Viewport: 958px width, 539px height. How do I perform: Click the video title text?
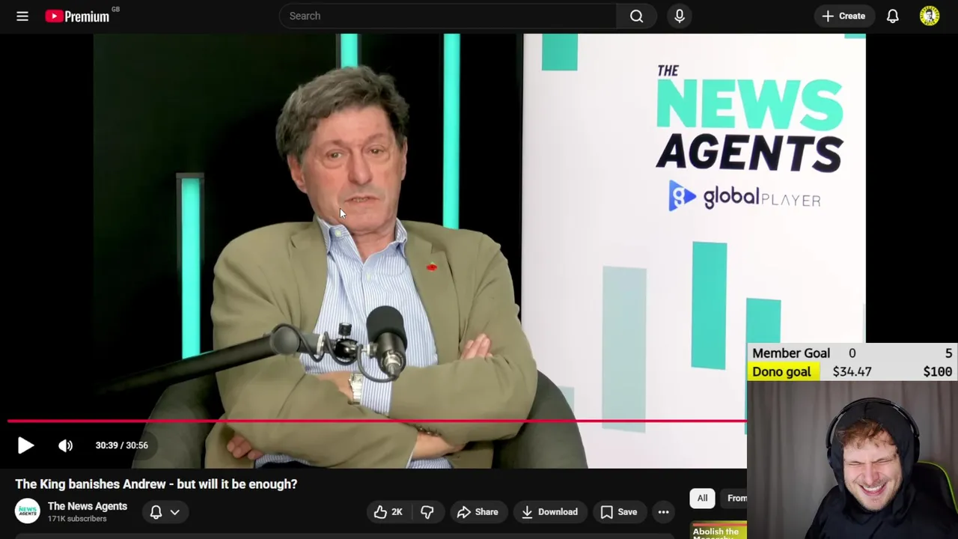(156, 484)
